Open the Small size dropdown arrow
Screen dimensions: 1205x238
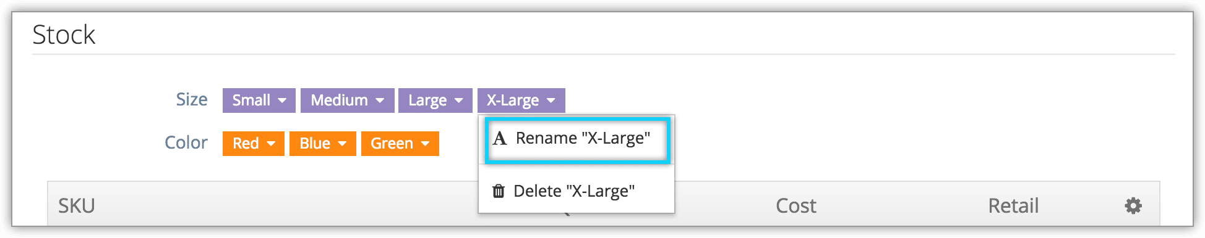[282, 101]
